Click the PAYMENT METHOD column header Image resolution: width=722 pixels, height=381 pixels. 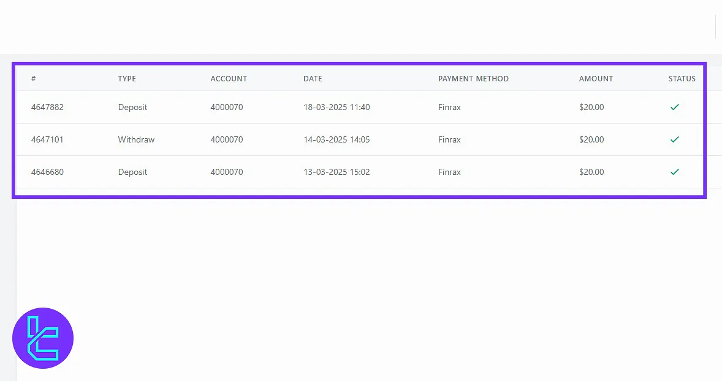[473, 79]
